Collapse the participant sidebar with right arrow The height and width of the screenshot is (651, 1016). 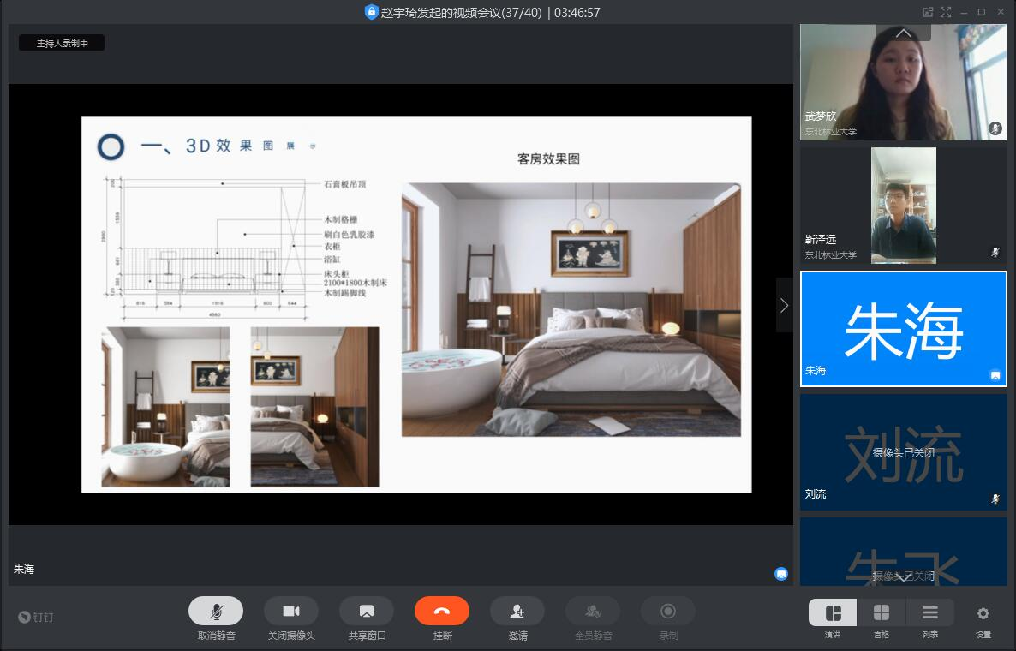[x=784, y=305]
